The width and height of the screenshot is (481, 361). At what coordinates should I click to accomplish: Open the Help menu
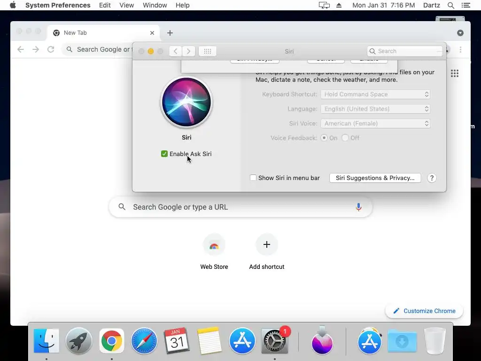183,5
